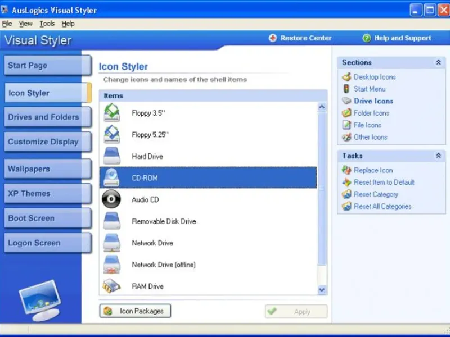Image resolution: width=450 pixels, height=337 pixels.
Task: Click the Items list scrollbar thumb
Action: [x=322, y=188]
